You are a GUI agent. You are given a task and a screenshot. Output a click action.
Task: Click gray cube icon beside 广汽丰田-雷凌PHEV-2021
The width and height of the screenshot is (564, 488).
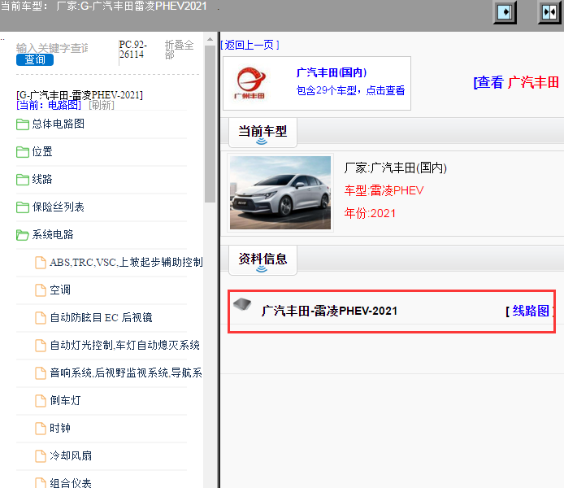(x=242, y=304)
